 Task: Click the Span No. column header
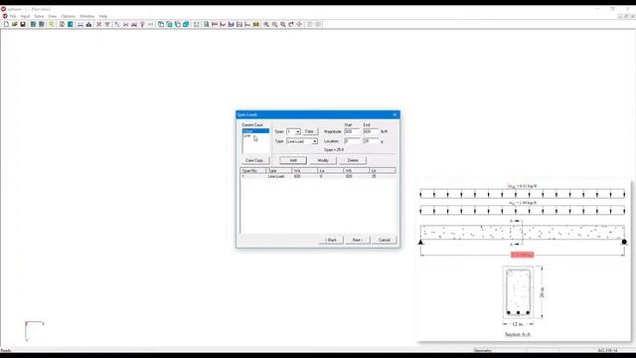pos(253,171)
